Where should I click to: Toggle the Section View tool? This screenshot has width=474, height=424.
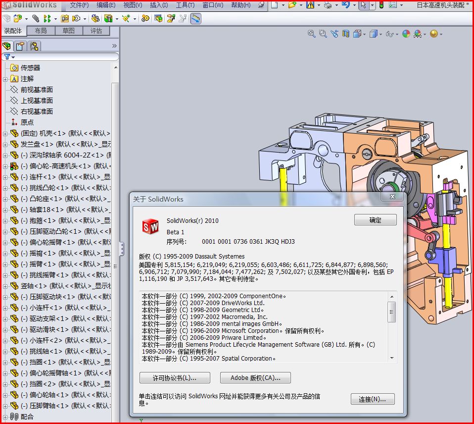[x=346, y=34]
